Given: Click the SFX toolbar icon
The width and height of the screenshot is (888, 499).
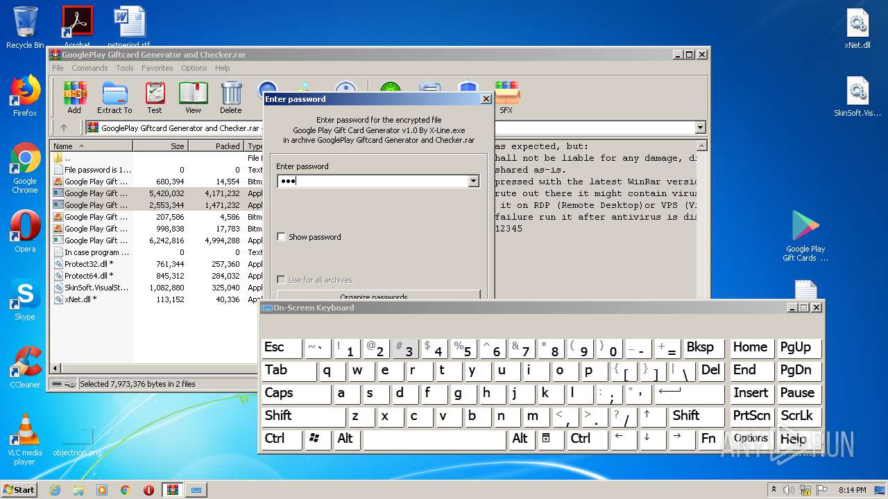Looking at the screenshot, I should pos(506,97).
